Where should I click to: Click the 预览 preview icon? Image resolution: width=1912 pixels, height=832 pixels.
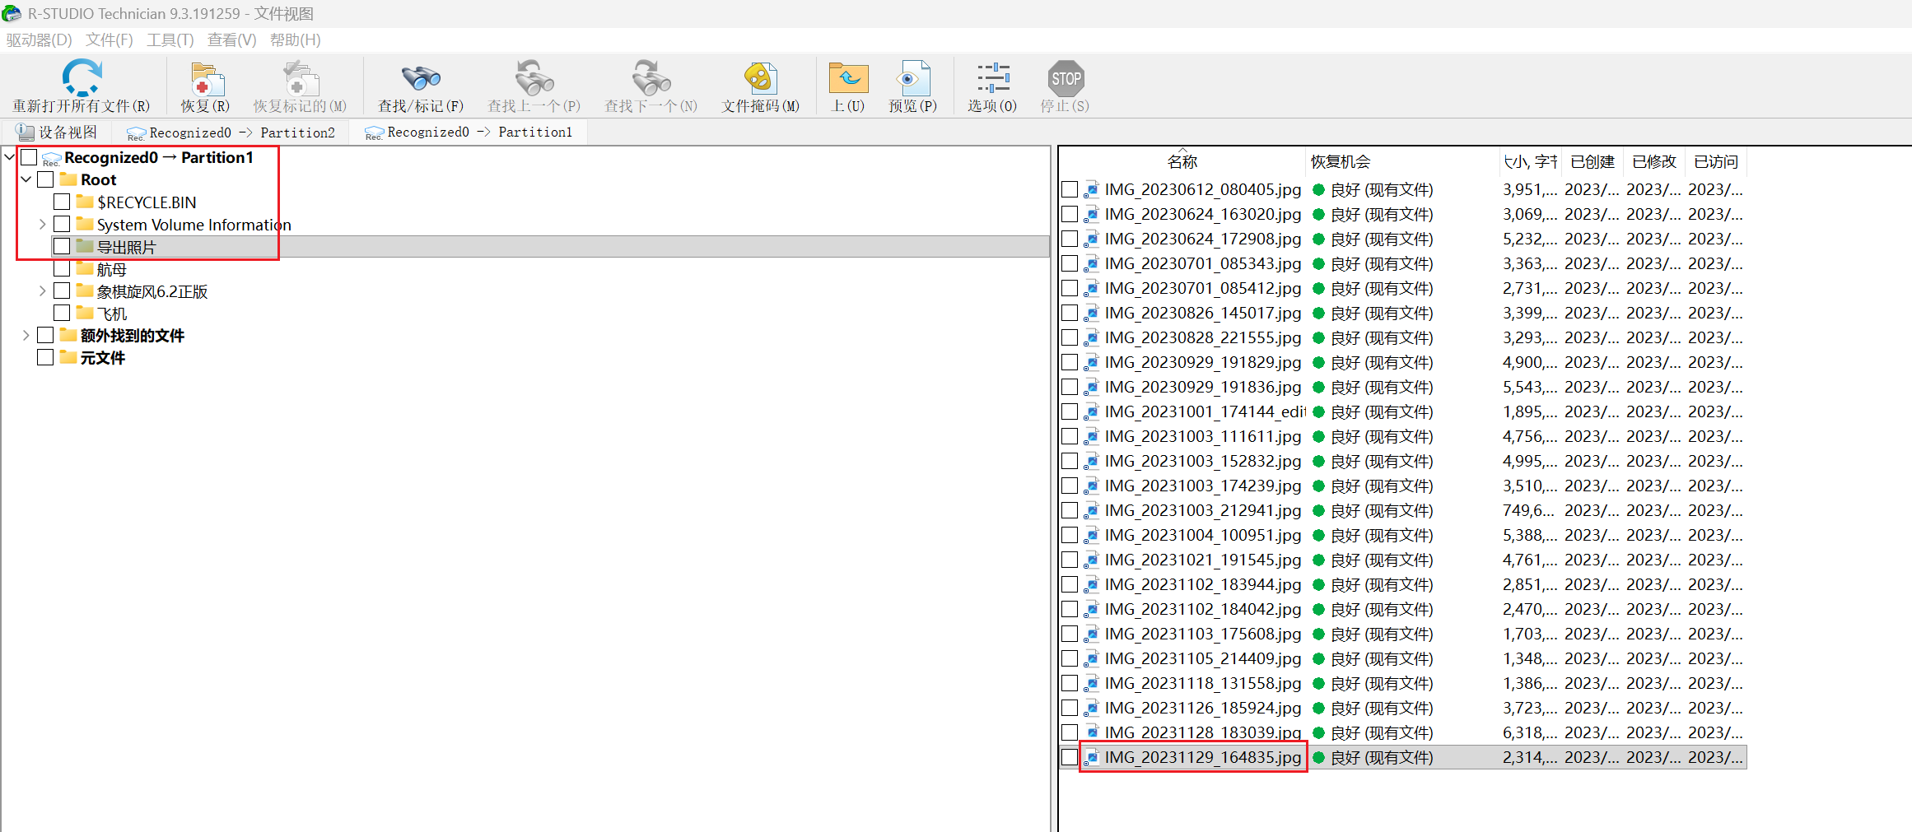pyautogui.click(x=912, y=79)
